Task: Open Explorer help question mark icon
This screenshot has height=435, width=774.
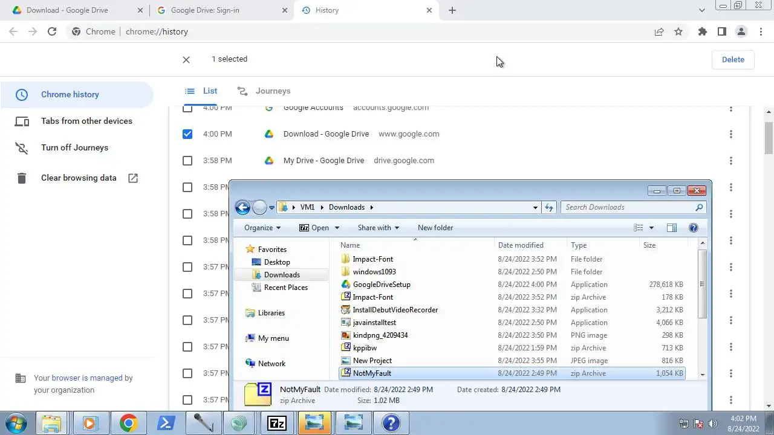Action: [694, 228]
